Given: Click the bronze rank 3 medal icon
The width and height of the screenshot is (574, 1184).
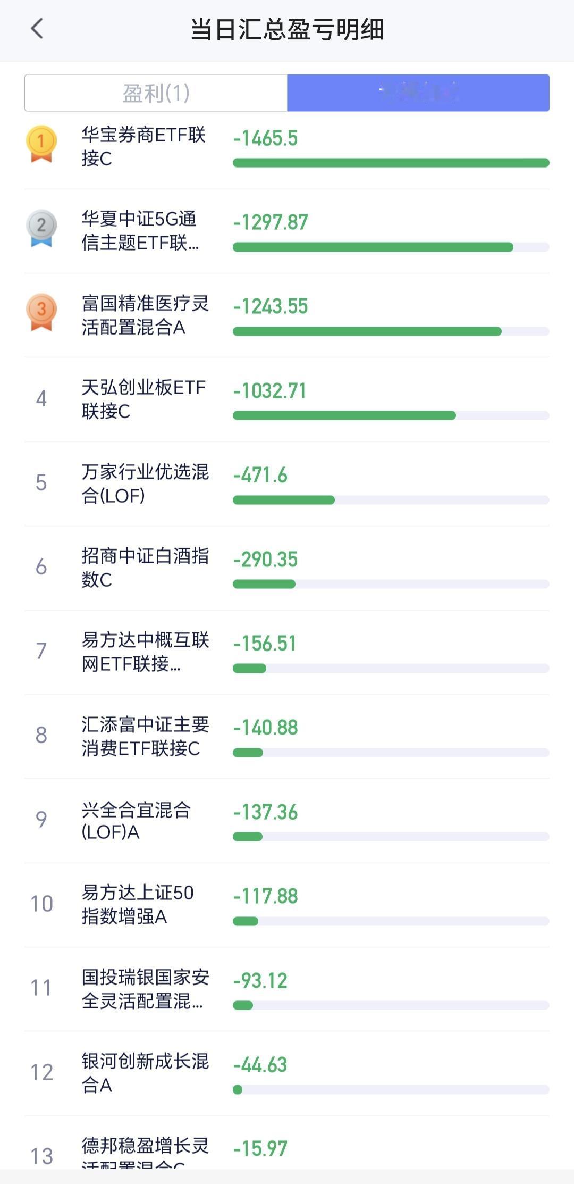Looking at the screenshot, I should [x=41, y=312].
